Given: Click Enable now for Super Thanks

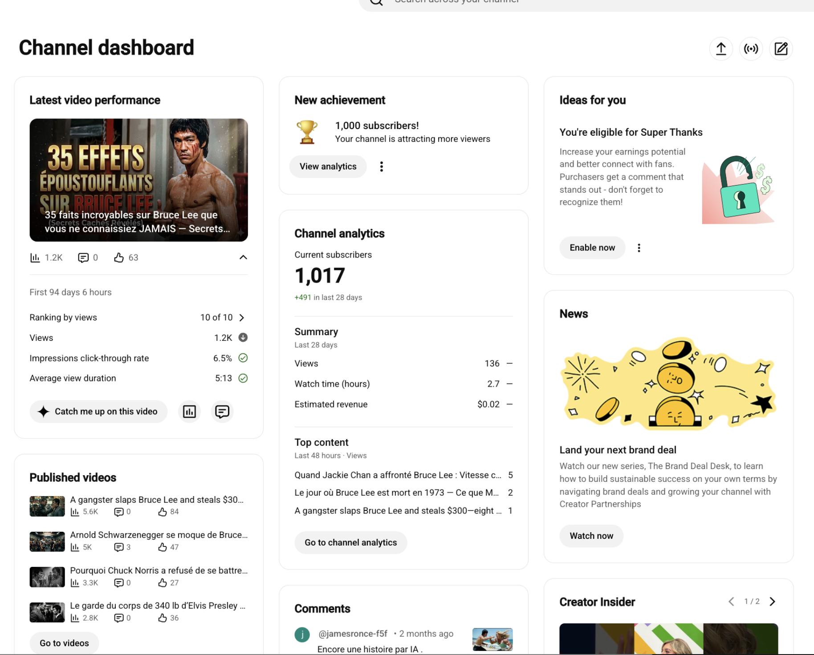Looking at the screenshot, I should [x=592, y=248].
